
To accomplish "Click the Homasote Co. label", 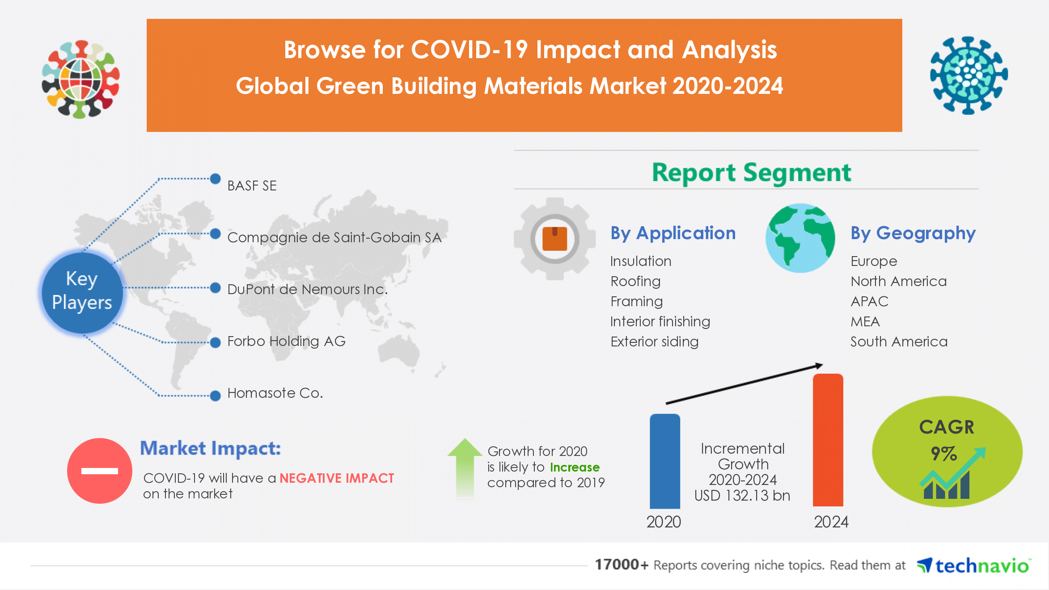I will [275, 393].
